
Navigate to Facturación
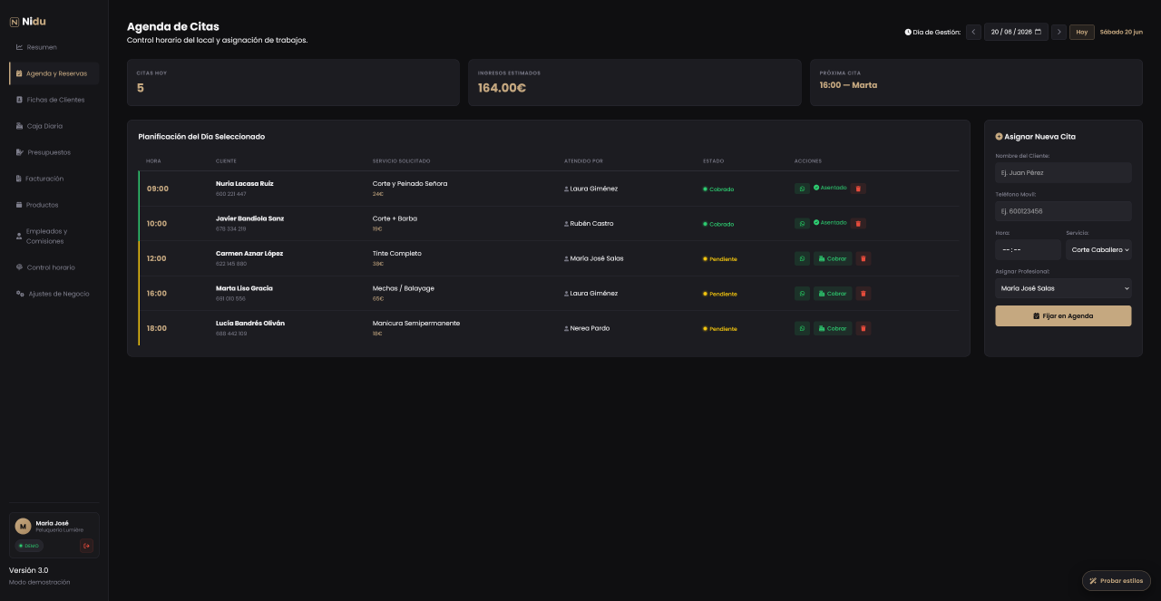click(x=54, y=179)
